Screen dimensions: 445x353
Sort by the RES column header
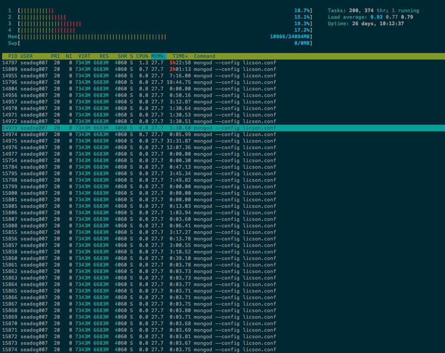point(104,56)
